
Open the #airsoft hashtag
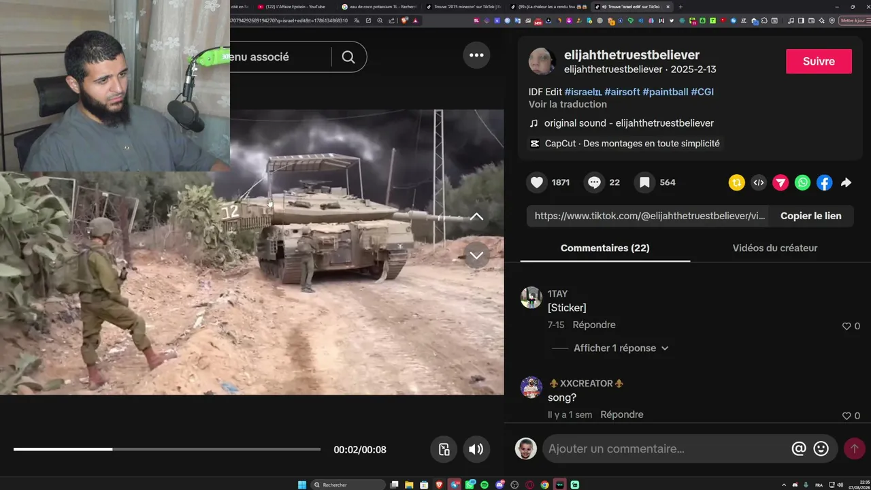[x=622, y=92]
